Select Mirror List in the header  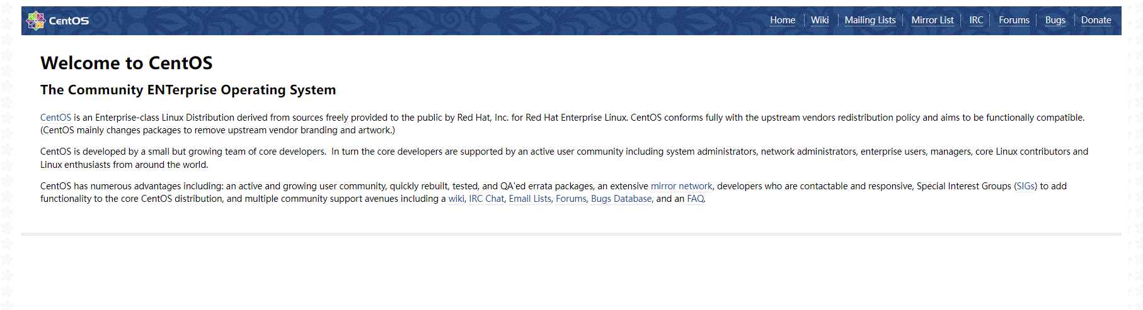click(x=933, y=20)
